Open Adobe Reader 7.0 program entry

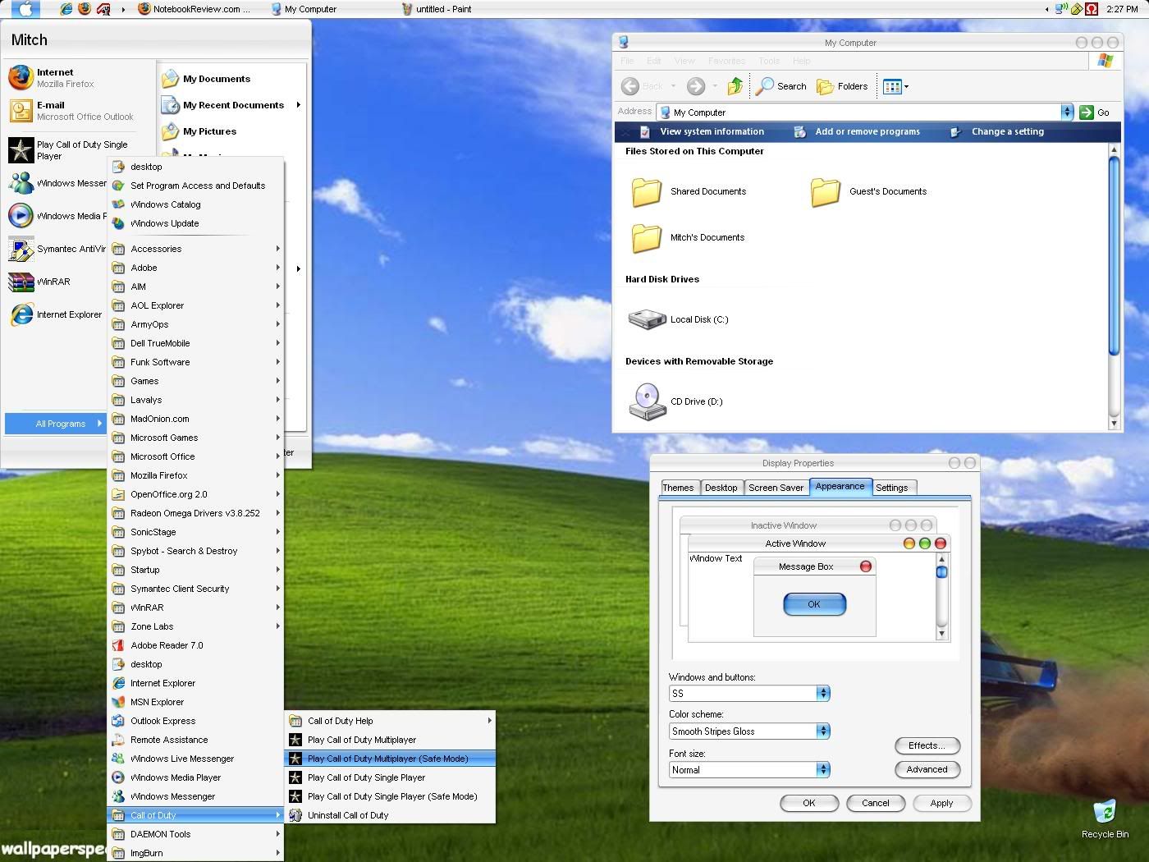pyautogui.click(x=196, y=645)
